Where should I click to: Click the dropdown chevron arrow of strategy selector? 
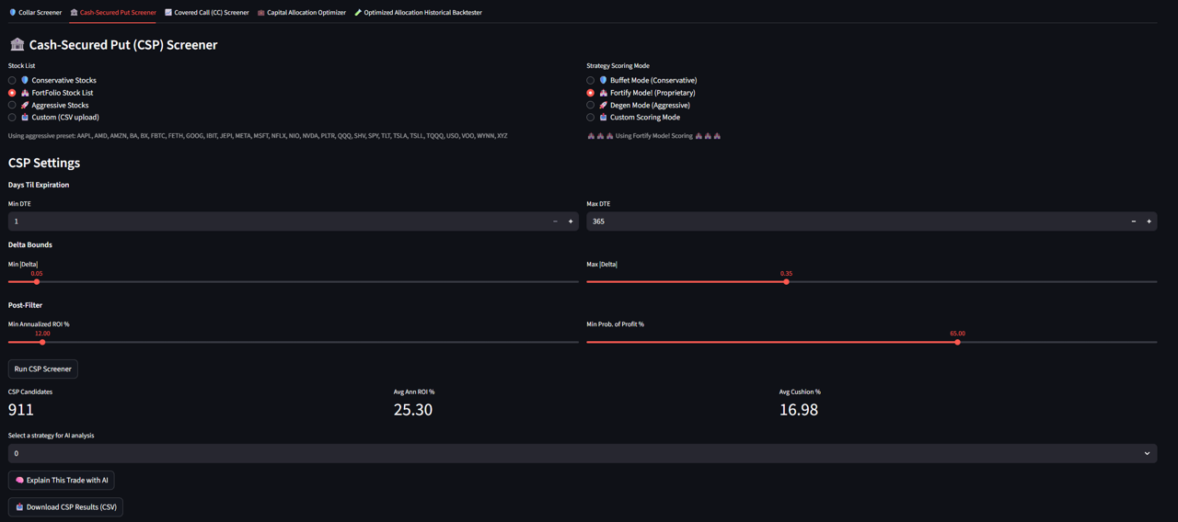coord(1147,453)
